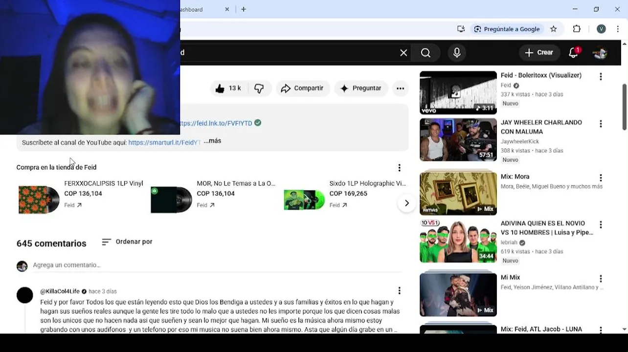Open Chrome's three-dot menu
Screen dimensions: 628x352
pyautogui.click(x=618, y=29)
